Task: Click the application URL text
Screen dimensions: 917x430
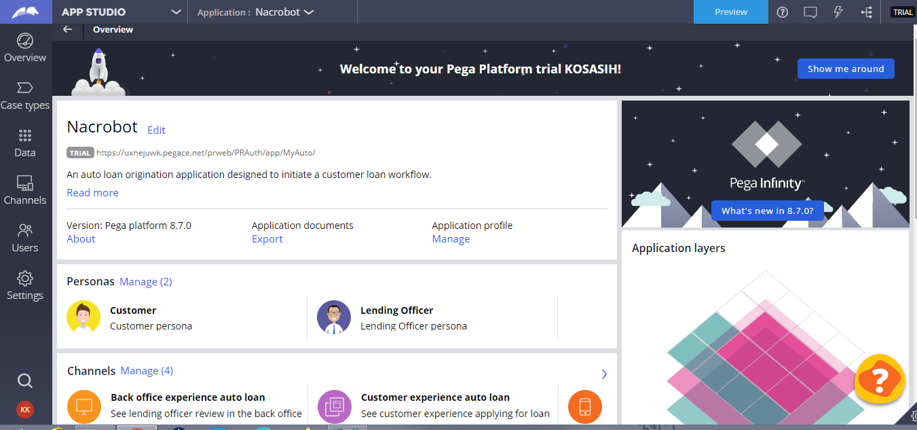Action: [206, 153]
